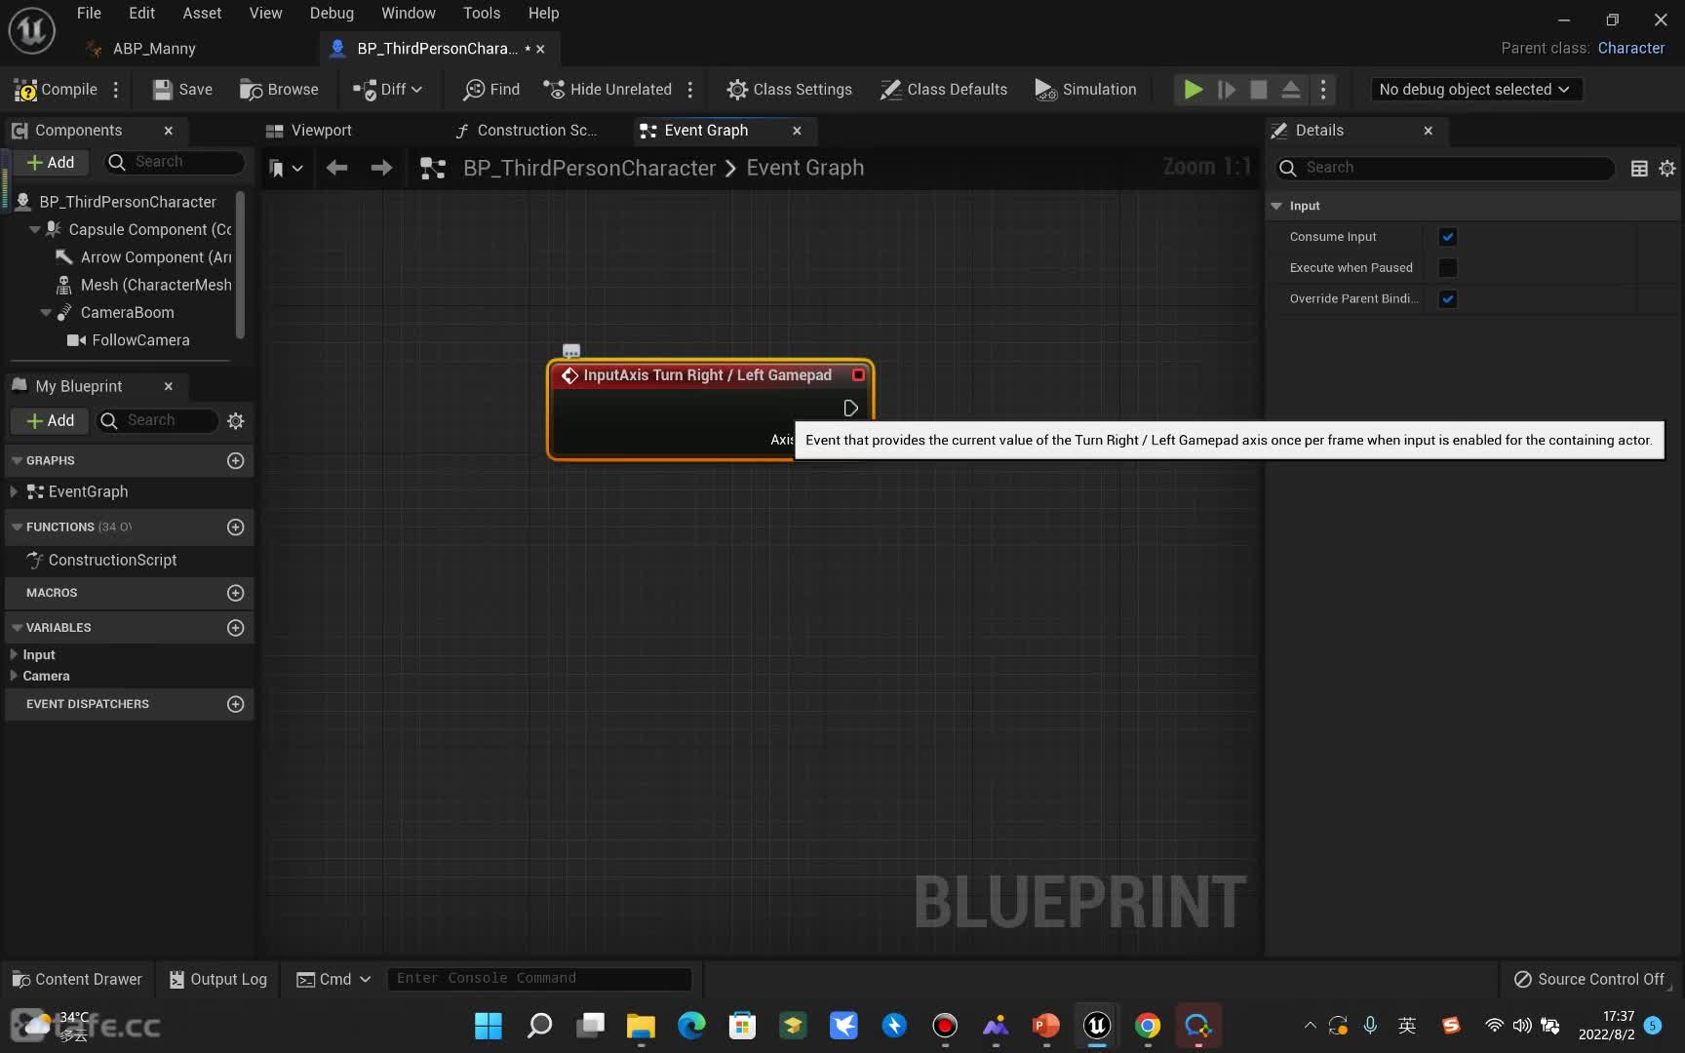This screenshot has height=1053, width=1685.
Task: Add a new component
Action: click(51, 163)
